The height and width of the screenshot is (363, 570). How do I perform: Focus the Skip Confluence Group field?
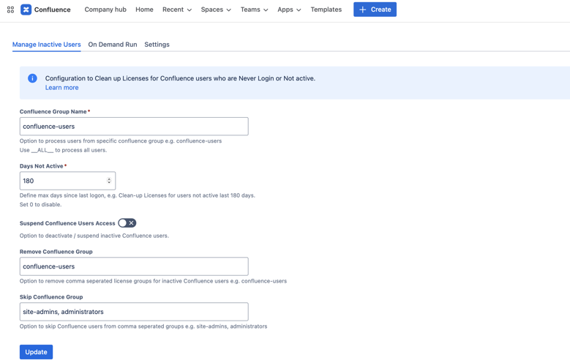[134, 312]
